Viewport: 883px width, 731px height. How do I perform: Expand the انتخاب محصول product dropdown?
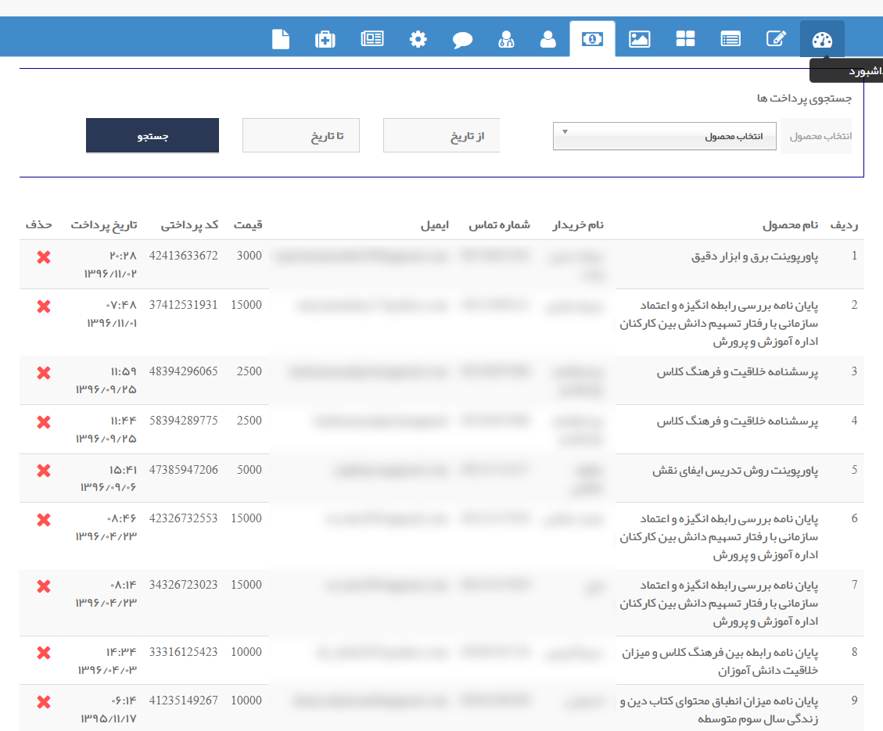[665, 136]
